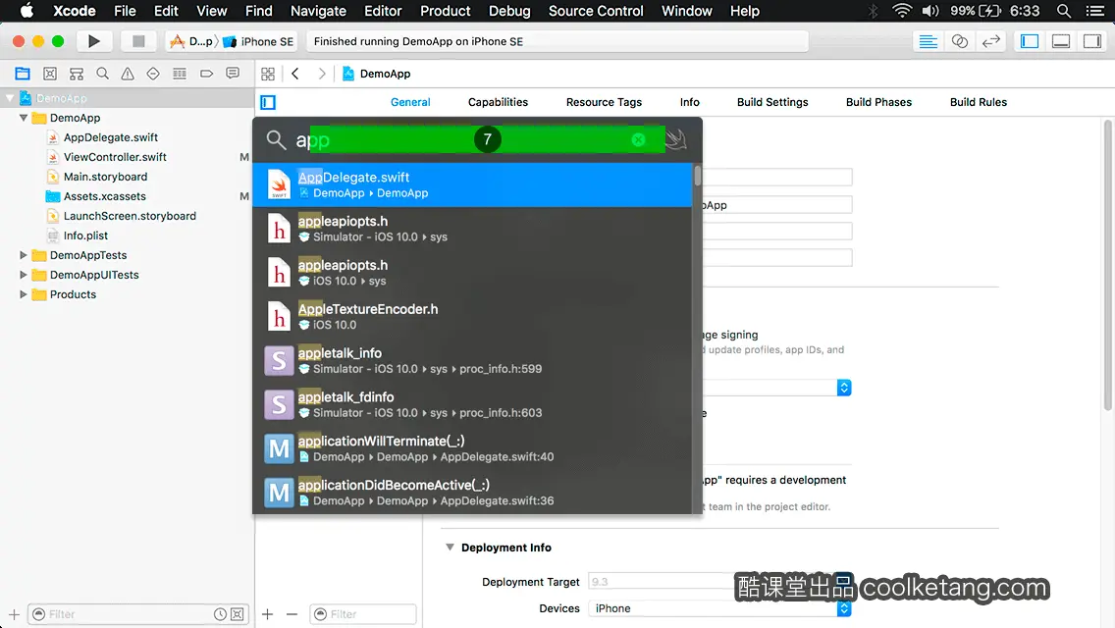Screen dimensions: 1115x628
Task: Collapse the Deployment Info section
Action: coord(450,547)
